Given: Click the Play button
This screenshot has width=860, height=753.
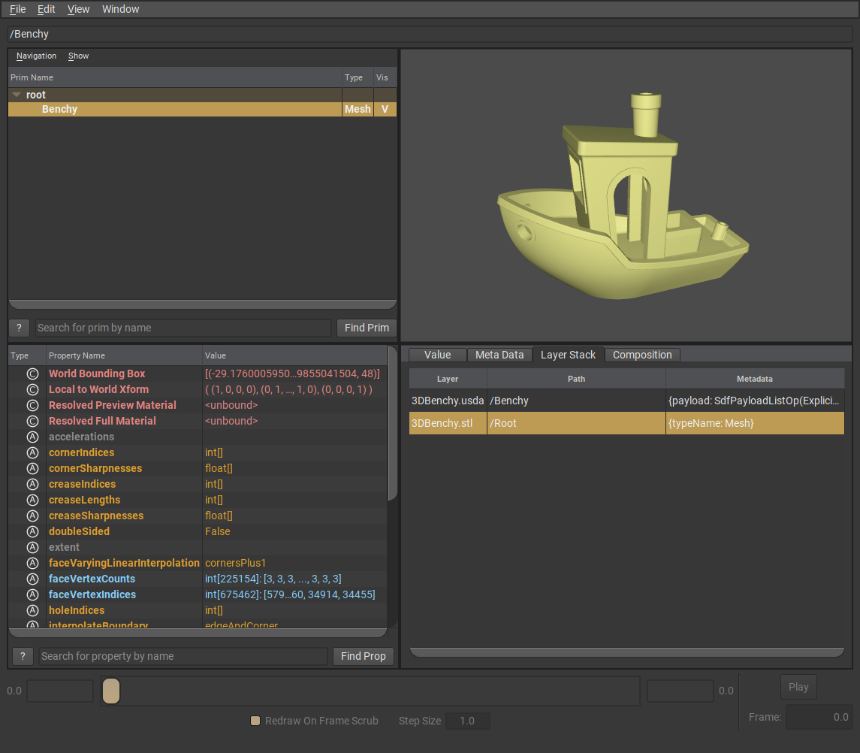Looking at the screenshot, I should tap(798, 687).
